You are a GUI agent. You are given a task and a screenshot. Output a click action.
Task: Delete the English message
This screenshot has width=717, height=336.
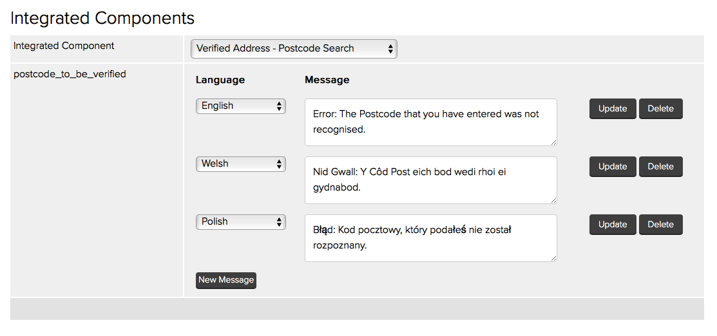point(660,109)
